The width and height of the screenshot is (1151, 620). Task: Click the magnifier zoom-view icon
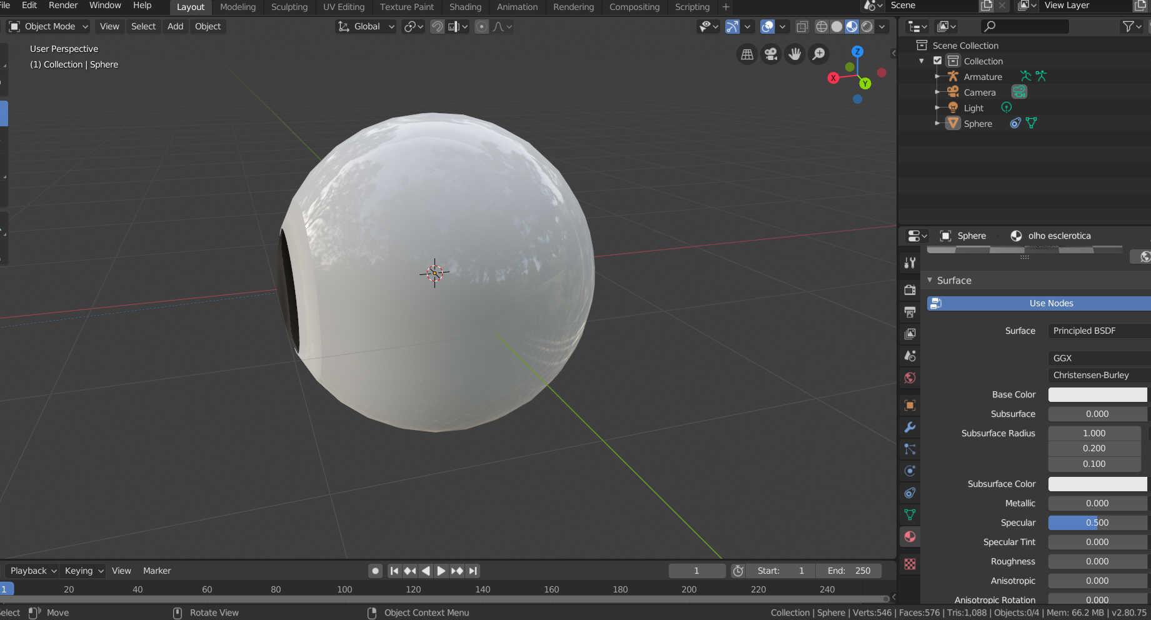pos(818,54)
